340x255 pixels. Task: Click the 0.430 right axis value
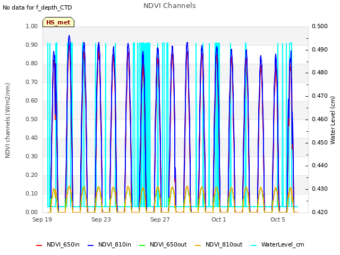tap(320, 189)
